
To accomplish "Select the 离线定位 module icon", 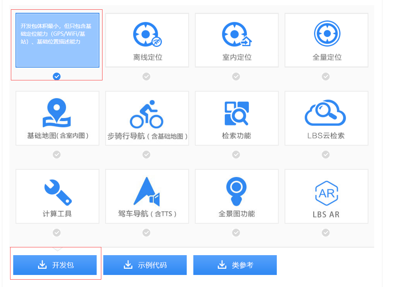I will 146,34.
